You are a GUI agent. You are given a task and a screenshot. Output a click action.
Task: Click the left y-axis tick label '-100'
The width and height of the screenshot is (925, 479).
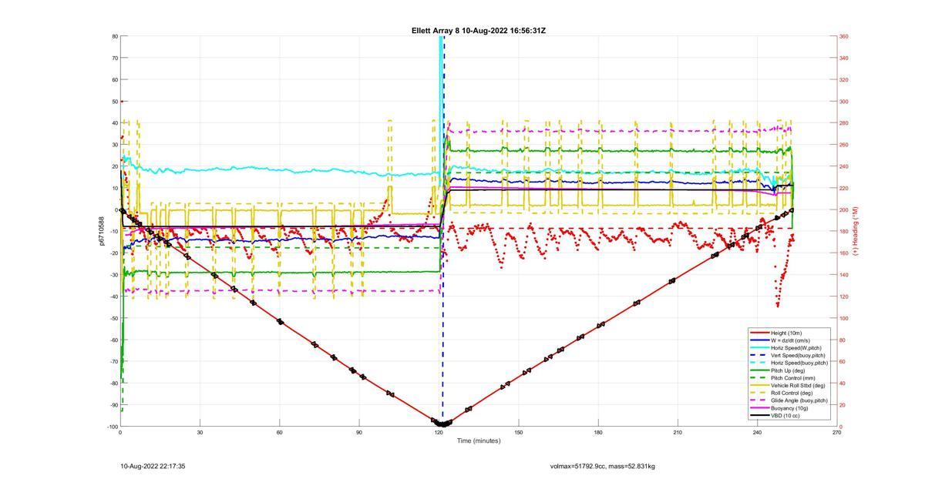point(113,427)
